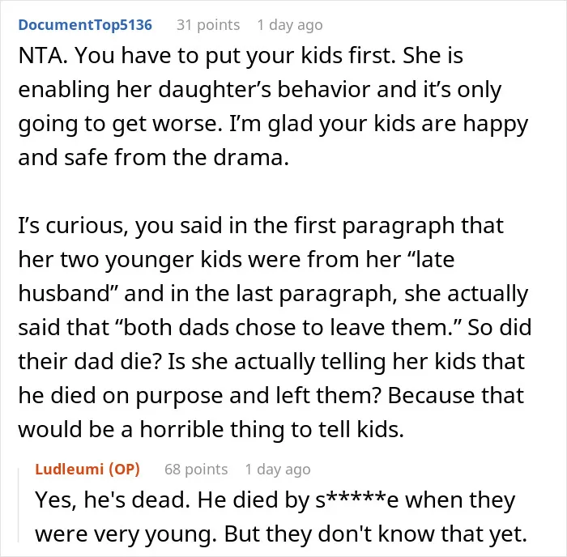Click the 68 points score label
This screenshot has height=557, width=567.
pyautogui.click(x=196, y=470)
